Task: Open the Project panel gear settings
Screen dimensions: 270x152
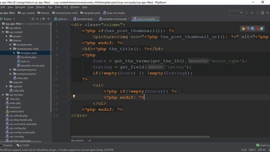Action: coord(43,19)
